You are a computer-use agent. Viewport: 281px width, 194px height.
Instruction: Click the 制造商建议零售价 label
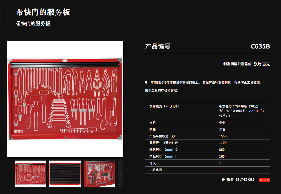tap(237, 64)
